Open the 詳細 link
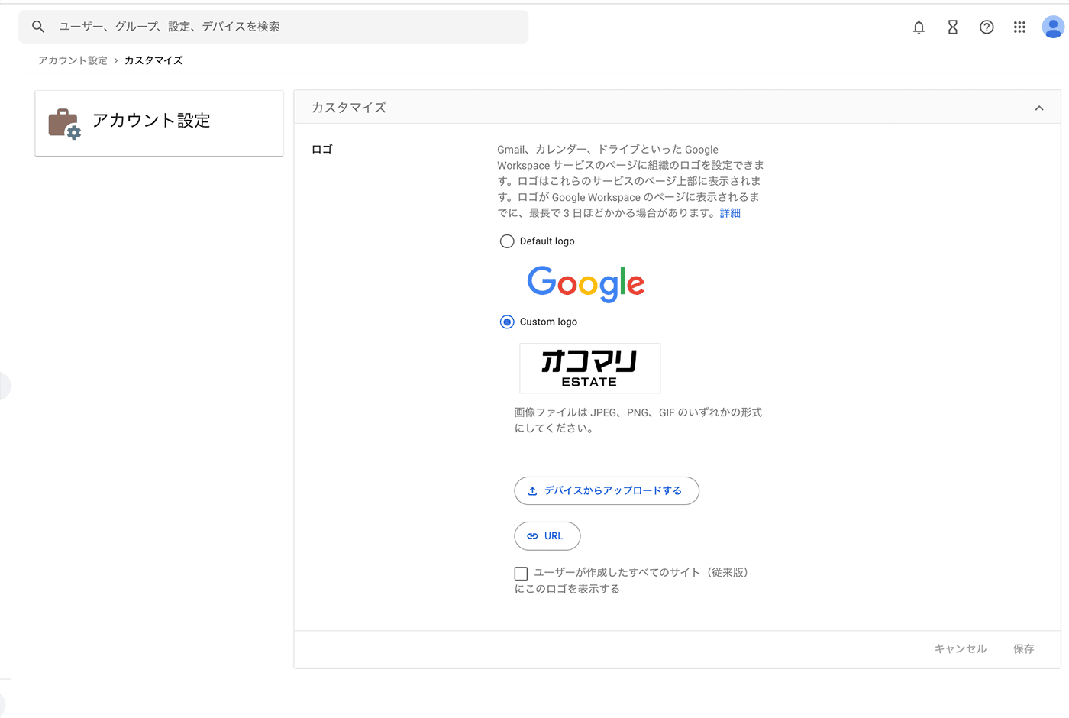Screen dimensions: 1069x718 pos(730,213)
